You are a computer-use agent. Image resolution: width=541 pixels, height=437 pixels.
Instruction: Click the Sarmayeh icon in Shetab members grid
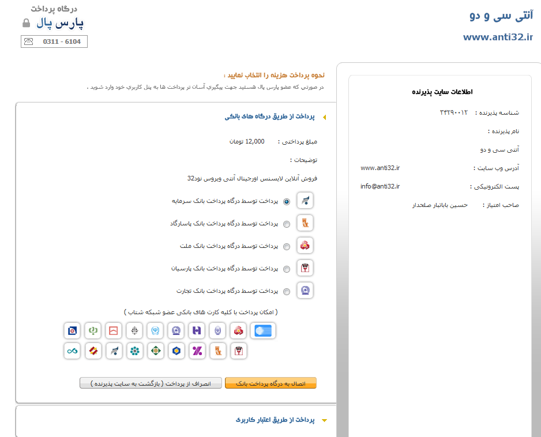114,351
